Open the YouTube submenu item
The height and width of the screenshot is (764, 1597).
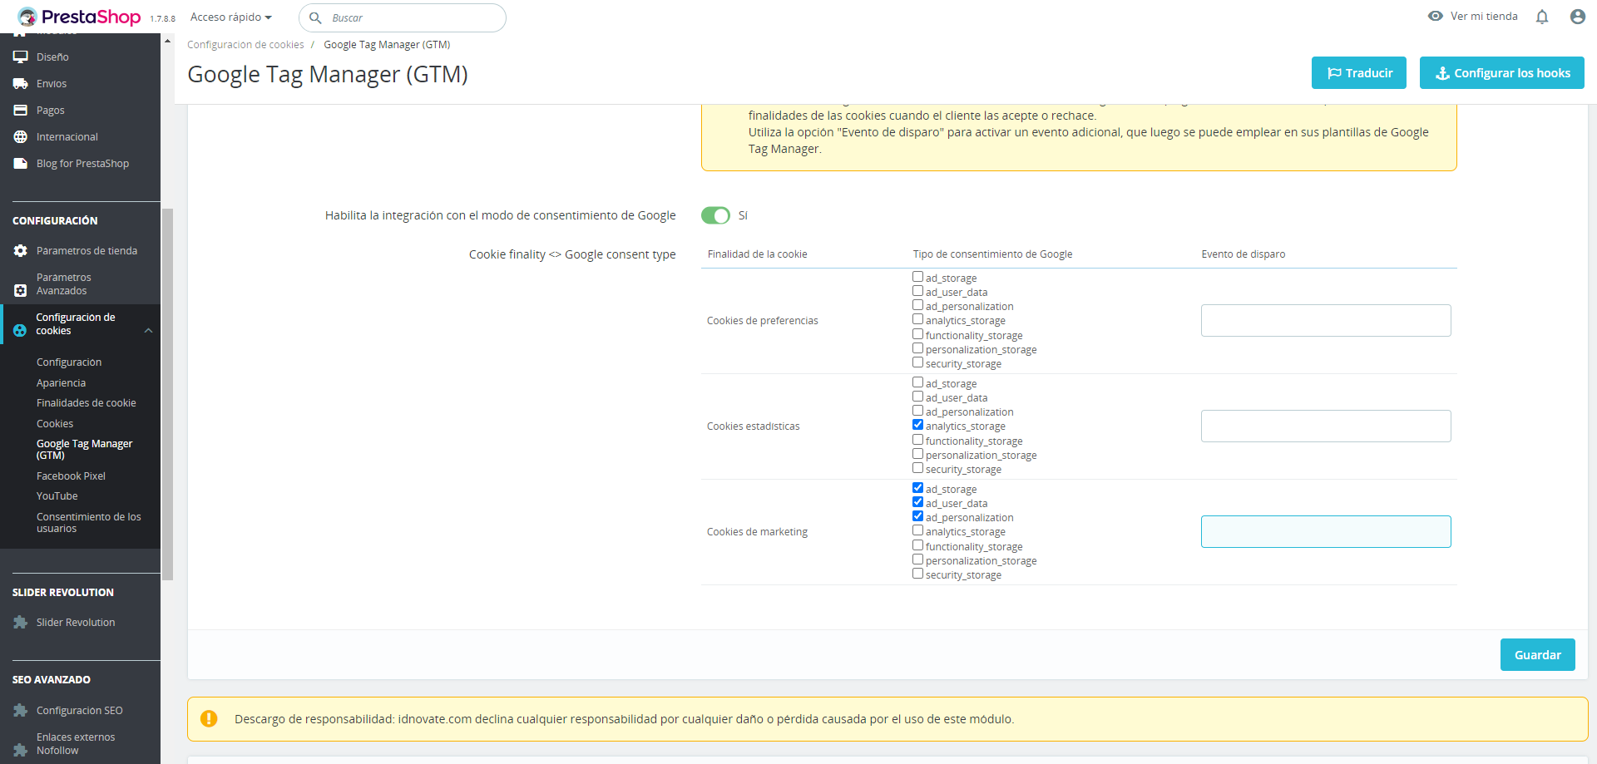pos(57,496)
